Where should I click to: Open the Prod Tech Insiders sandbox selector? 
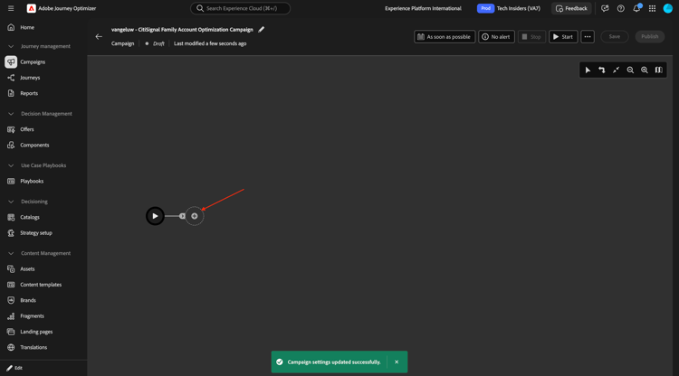(x=509, y=8)
